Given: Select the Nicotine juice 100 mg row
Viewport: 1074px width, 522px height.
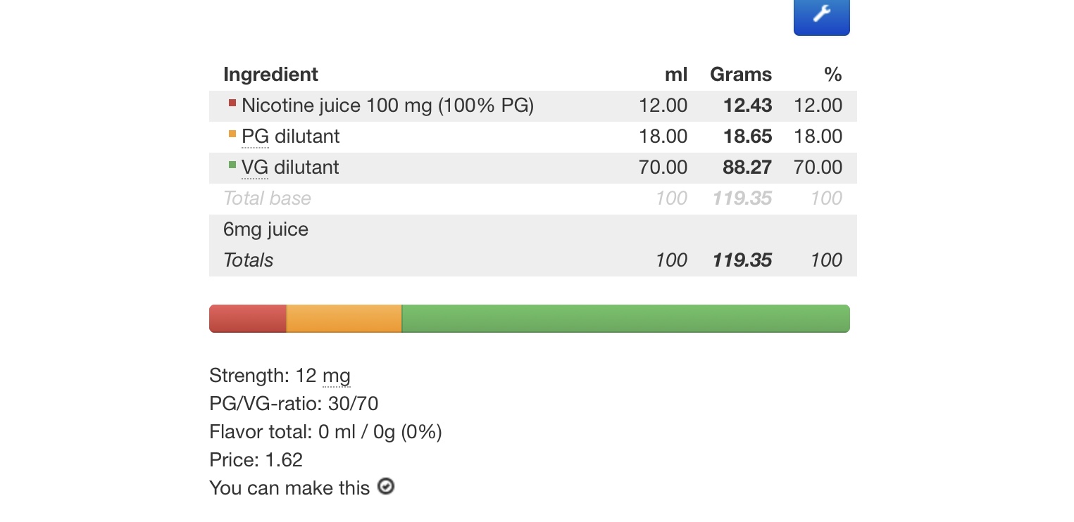Looking at the screenshot, I should click(x=533, y=106).
